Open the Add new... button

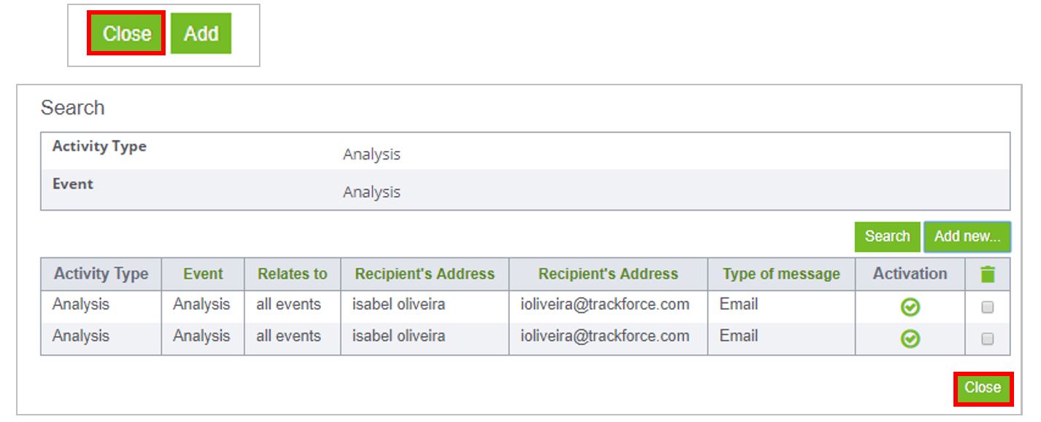click(x=967, y=236)
